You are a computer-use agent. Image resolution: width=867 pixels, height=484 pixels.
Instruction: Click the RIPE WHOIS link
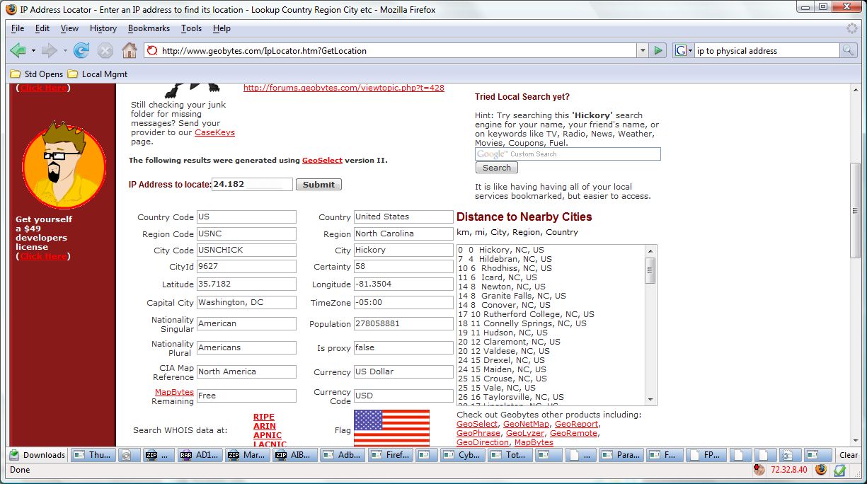264,417
